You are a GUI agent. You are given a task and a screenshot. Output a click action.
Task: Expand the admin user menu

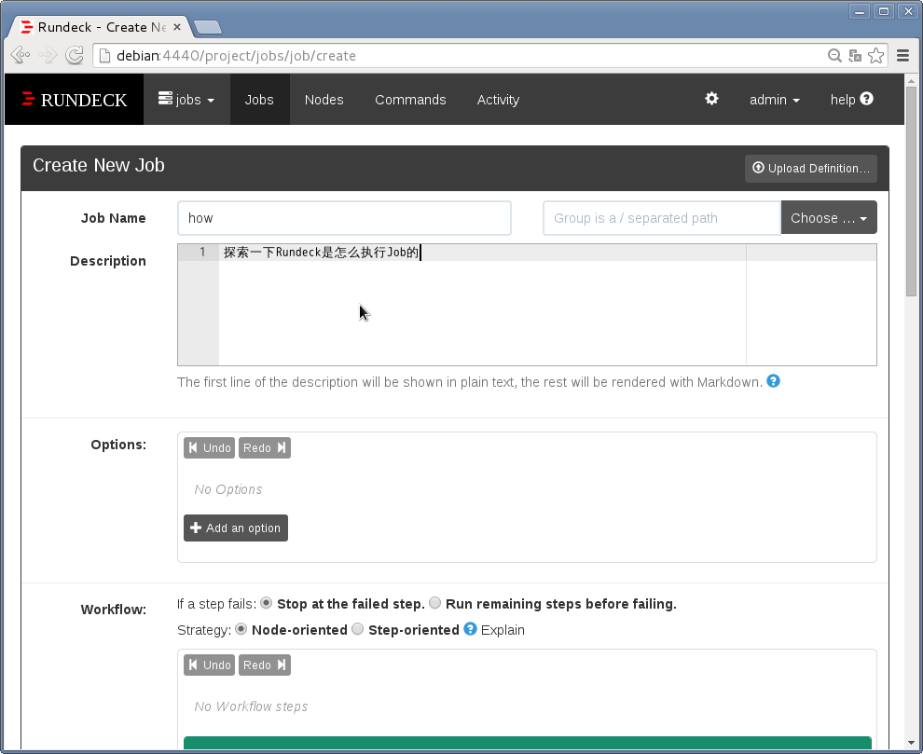pyautogui.click(x=774, y=100)
